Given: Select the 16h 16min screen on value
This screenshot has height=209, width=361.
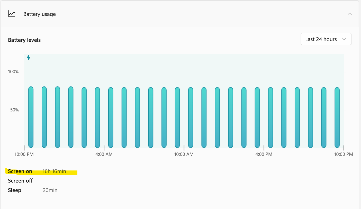Looking at the screenshot, I should tap(54, 171).
